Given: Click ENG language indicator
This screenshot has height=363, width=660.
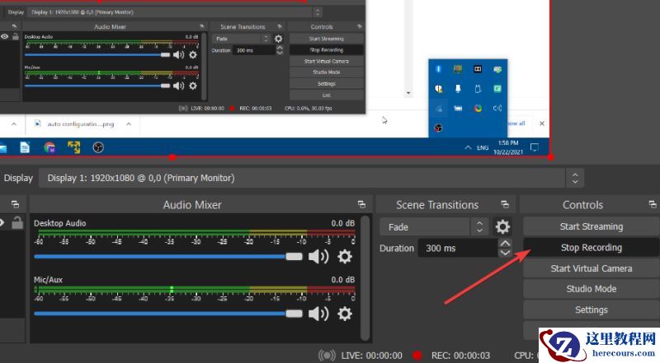Looking at the screenshot, I should 483,147.
